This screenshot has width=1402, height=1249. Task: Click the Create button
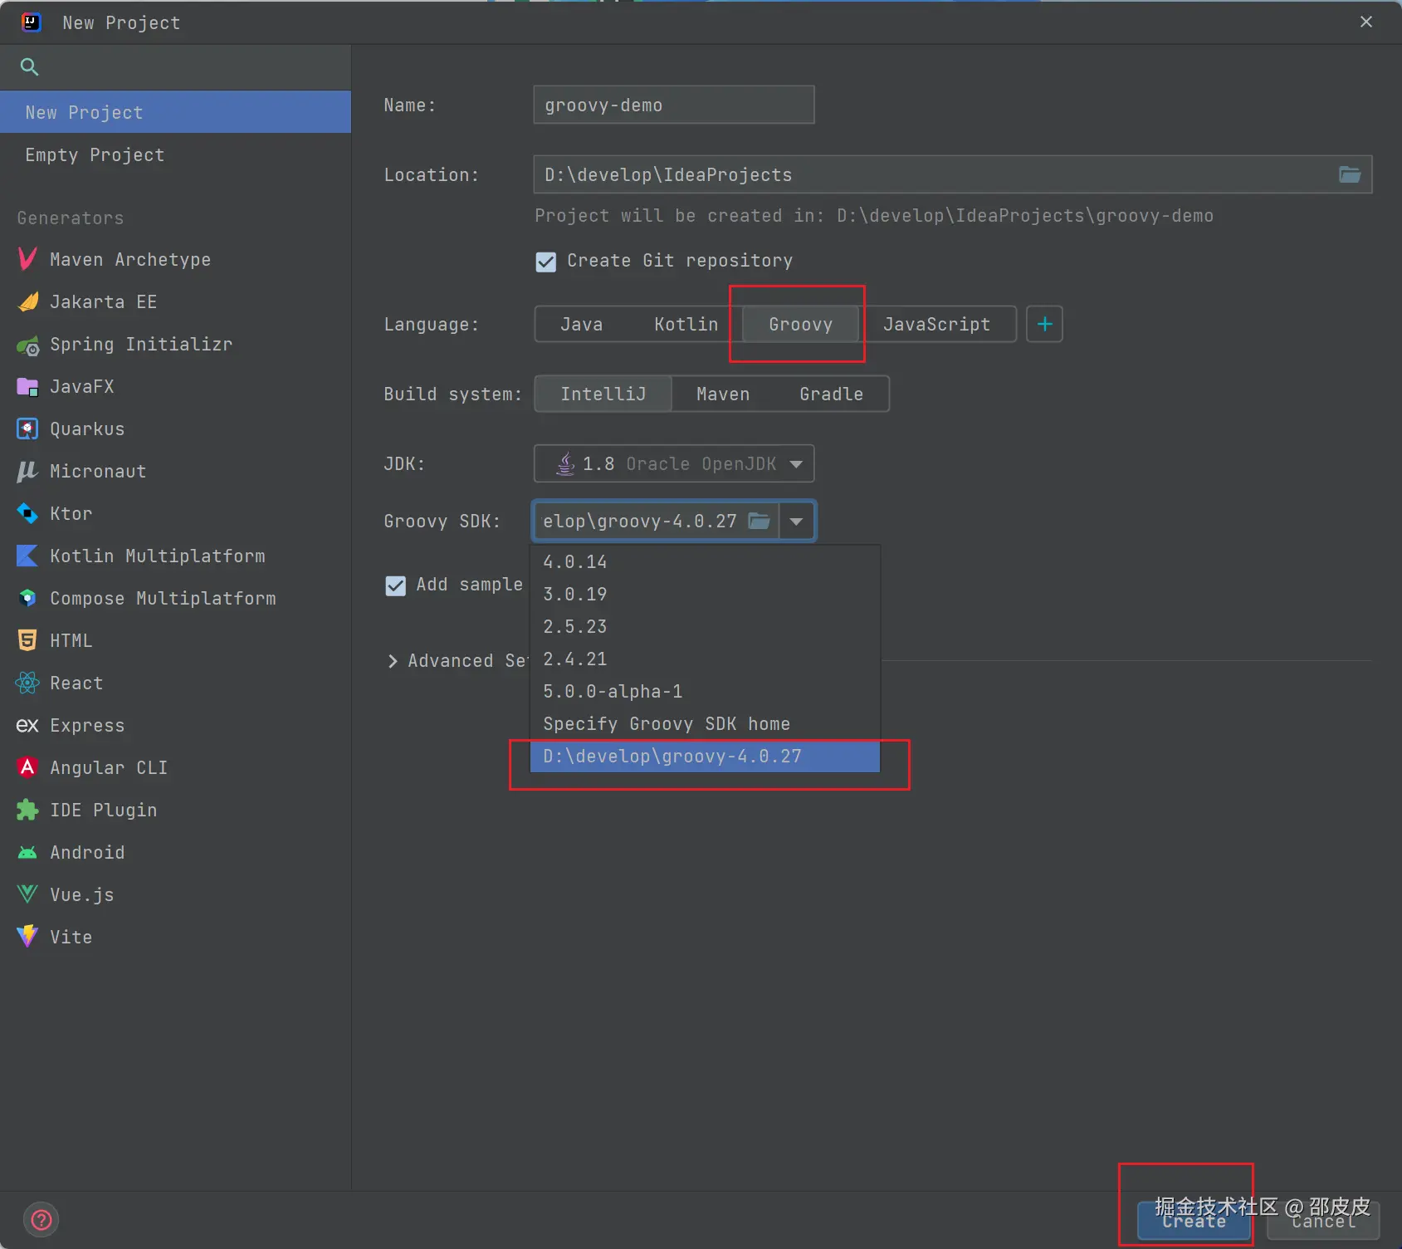tap(1194, 1221)
